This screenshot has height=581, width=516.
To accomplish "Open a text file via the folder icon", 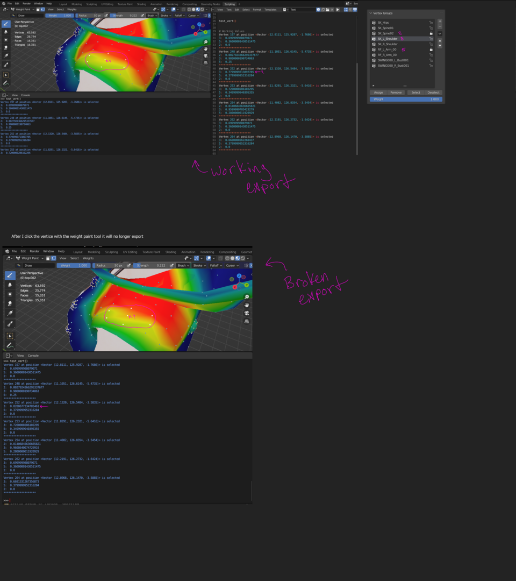I will tap(327, 10).
